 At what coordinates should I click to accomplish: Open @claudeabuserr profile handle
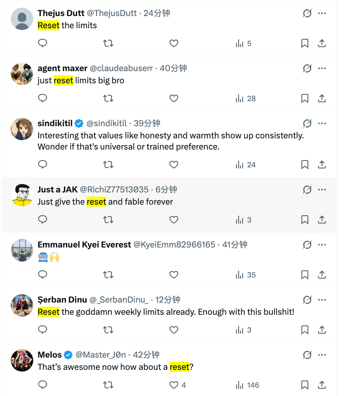click(x=121, y=68)
